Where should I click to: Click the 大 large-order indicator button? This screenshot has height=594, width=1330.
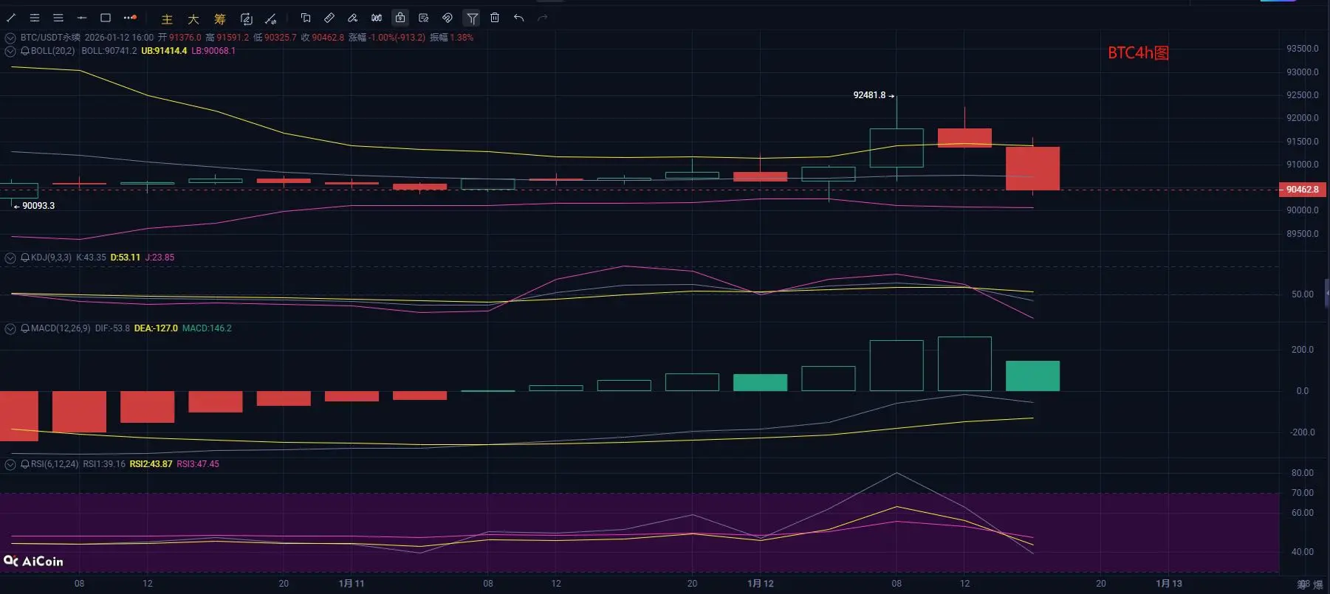pos(193,19)
